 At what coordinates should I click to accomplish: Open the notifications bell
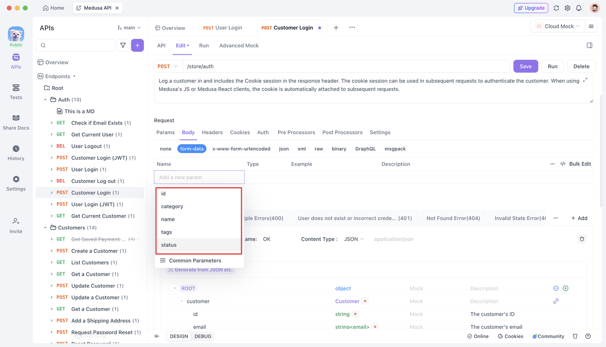click(579, 8)
